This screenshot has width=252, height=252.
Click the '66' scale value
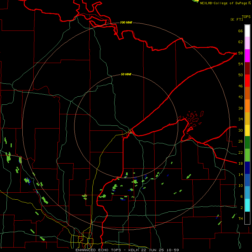(x=241, y=31)
